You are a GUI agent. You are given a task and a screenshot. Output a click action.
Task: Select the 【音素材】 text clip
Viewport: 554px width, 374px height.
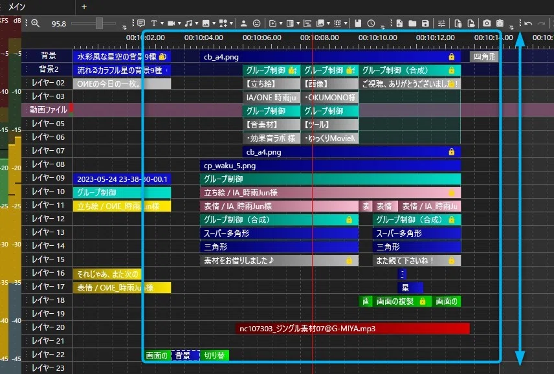[x=271, y=125]
